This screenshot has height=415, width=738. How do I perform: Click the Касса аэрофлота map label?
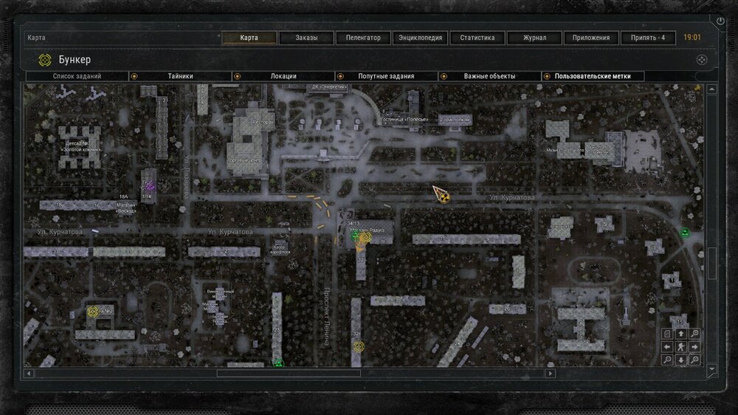point(280,249)
